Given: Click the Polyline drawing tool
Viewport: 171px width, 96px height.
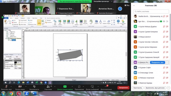Looking at the screenshot, I should click(104, 22).
